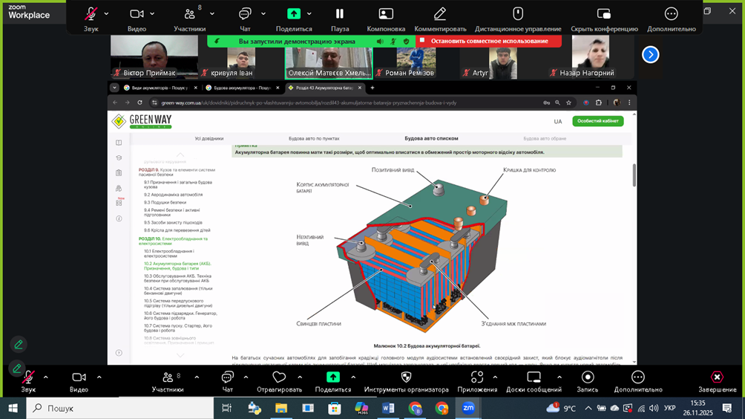Open Дистанционное управление remote control
The width and height of the screenshot is (745, 419).
pyautogui.click(x=518, y=14)
